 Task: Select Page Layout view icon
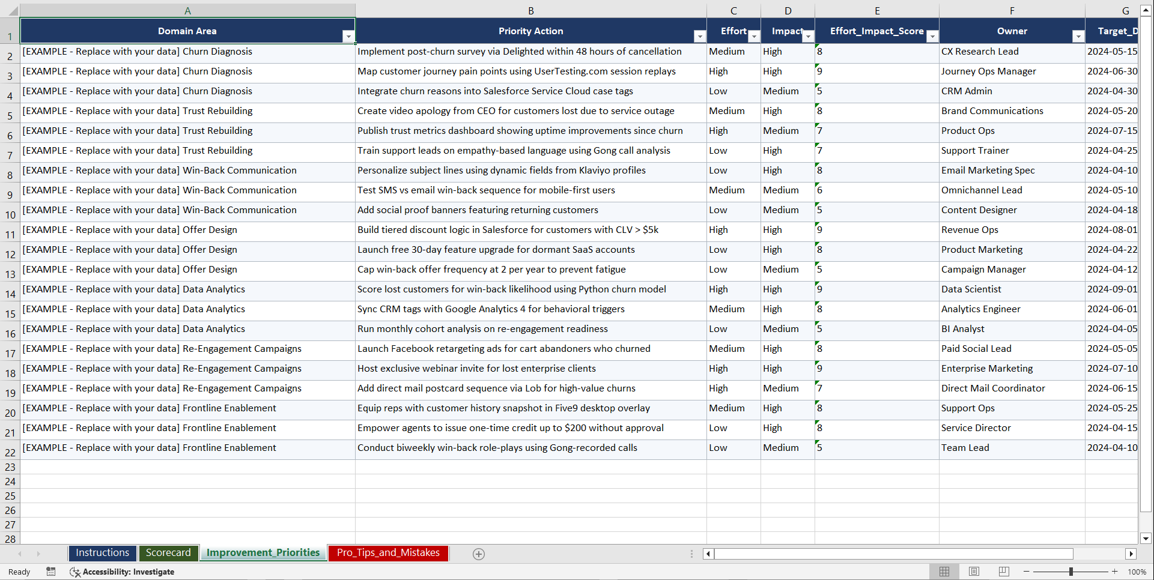(974, 572)
